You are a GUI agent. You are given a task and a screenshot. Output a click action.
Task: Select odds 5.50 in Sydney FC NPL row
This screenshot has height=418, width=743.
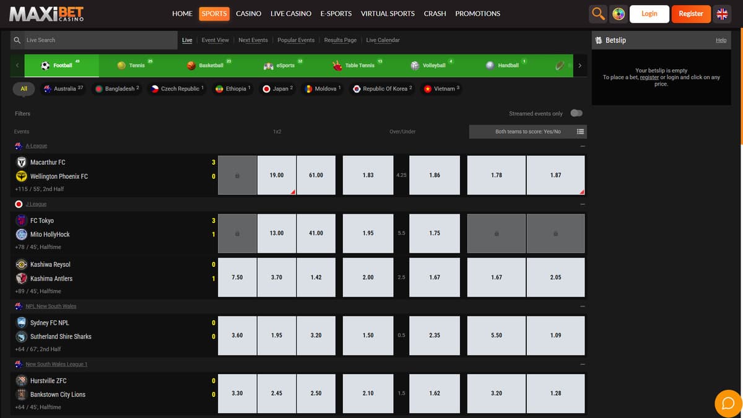[497, 335]
